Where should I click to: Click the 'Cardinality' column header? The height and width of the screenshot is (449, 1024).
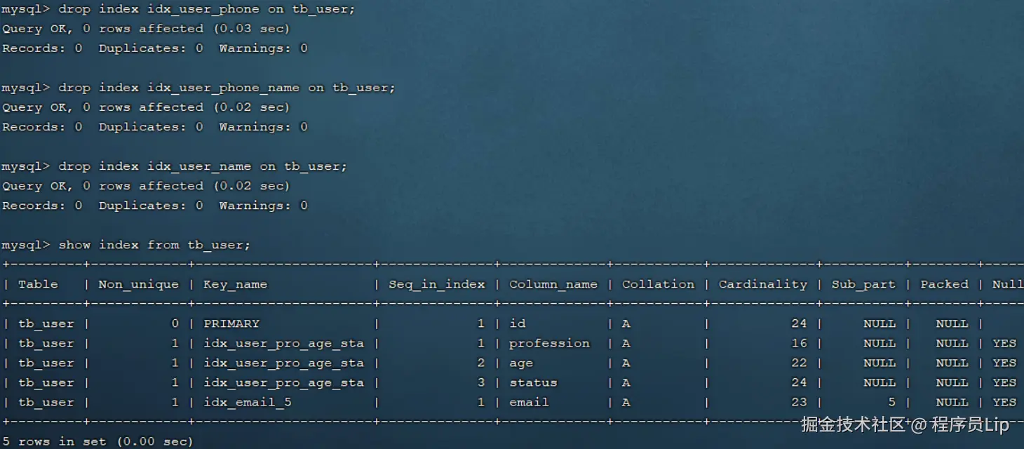[763, 284]
